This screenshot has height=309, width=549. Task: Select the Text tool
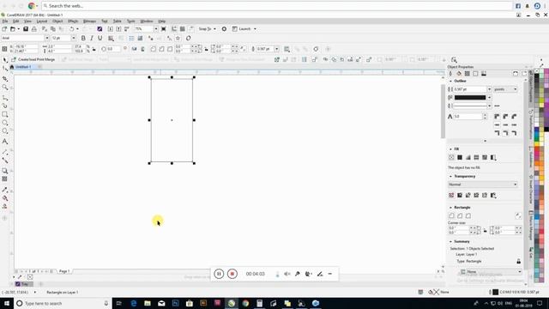(x=5, y=142)
